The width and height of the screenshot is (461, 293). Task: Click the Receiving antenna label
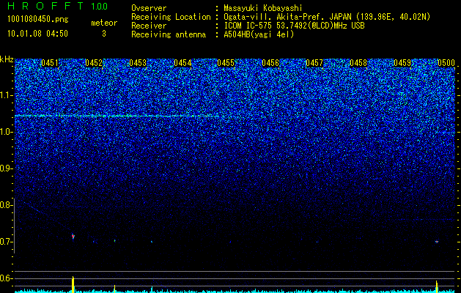[169, 34]
